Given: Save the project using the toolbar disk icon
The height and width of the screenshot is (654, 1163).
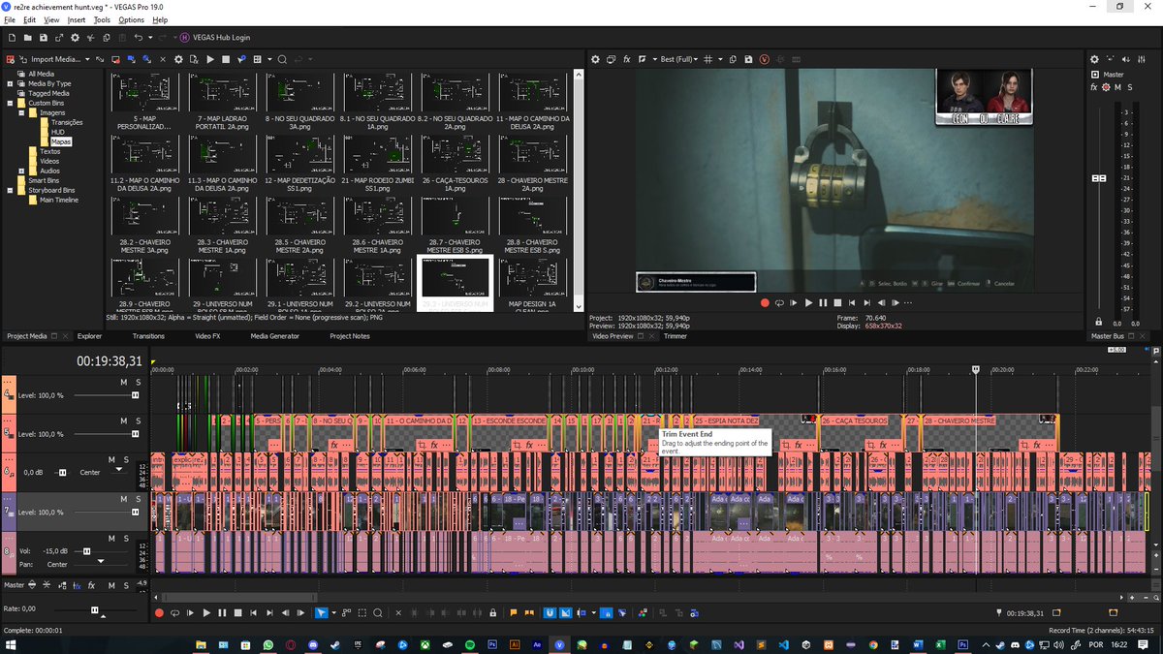Looking at the screenshot, I should [44, 37].
